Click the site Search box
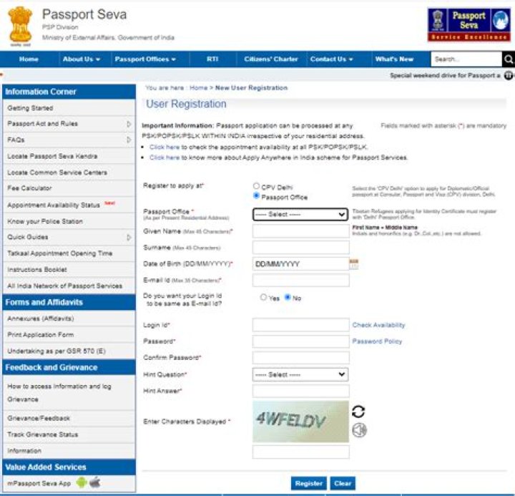The height and width of the screenshot is (496, 515). (466, 59)
